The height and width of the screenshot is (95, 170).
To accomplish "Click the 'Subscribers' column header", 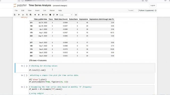I will tap(73, 19).
